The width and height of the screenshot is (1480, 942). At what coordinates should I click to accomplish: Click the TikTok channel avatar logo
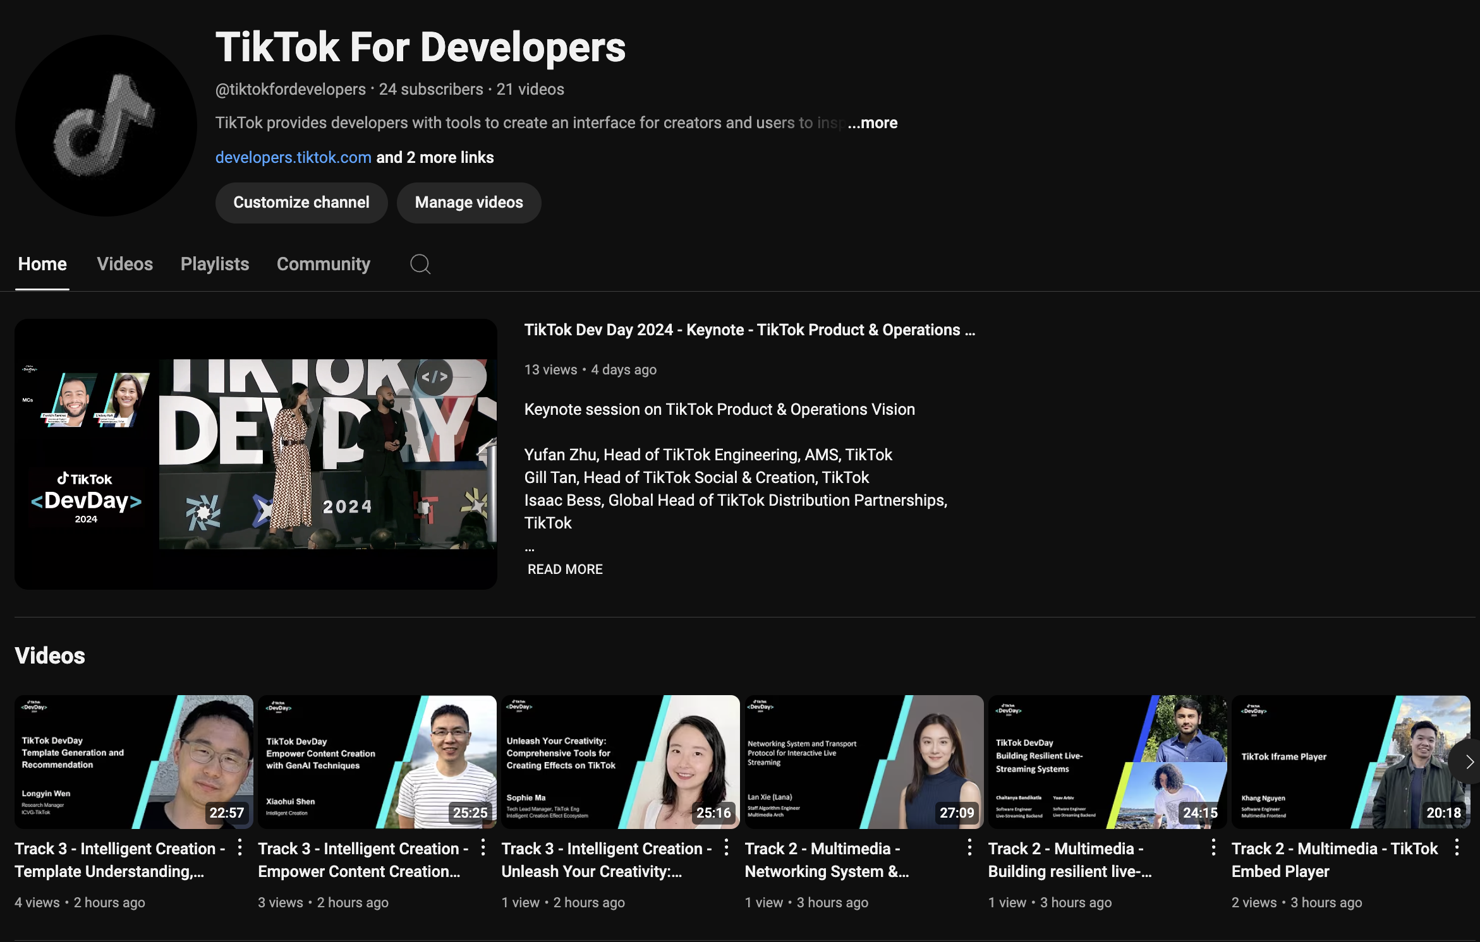(x=106, y=126)
